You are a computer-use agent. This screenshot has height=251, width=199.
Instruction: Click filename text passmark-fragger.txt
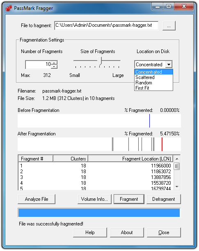click(x=62, y=91)
